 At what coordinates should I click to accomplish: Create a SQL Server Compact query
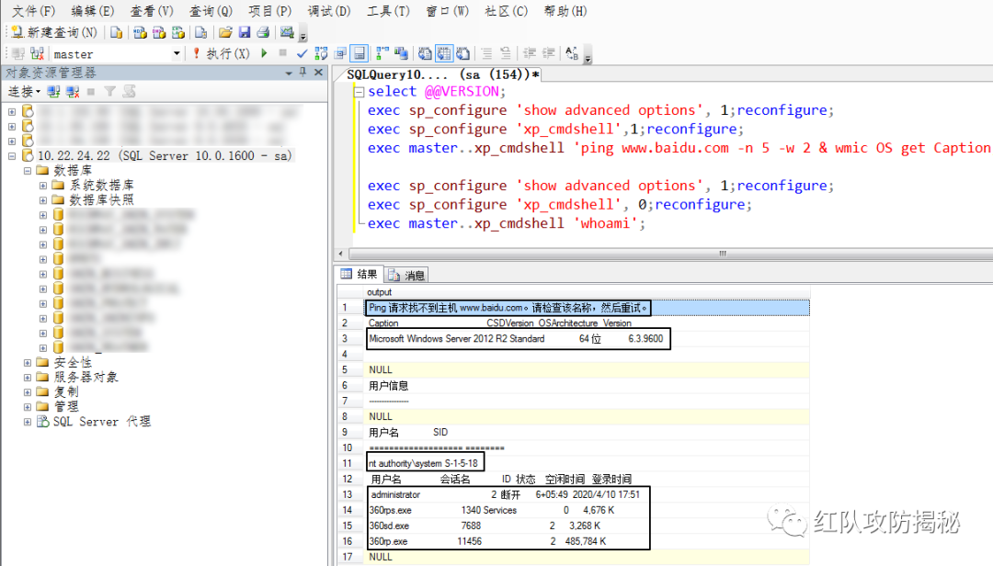coord(200,32)
